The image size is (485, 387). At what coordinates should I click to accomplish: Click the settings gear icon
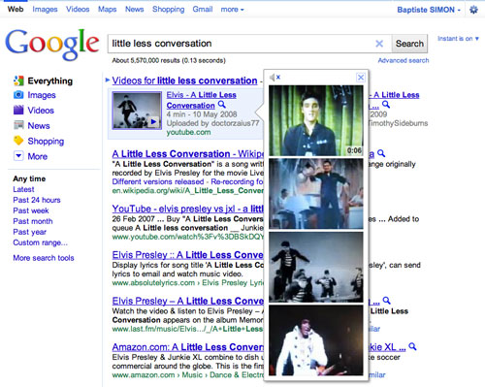coord(473,10)
